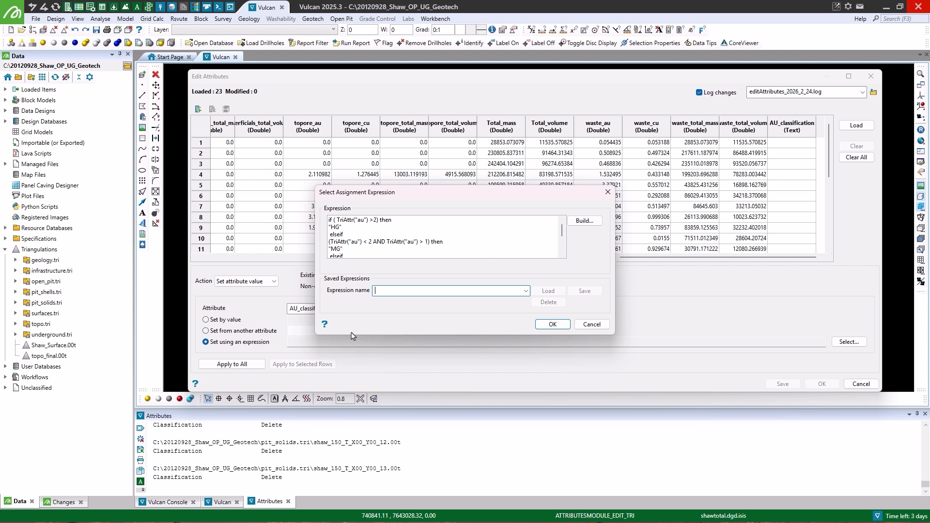Select the Set by value radio button

click(206, 320)
